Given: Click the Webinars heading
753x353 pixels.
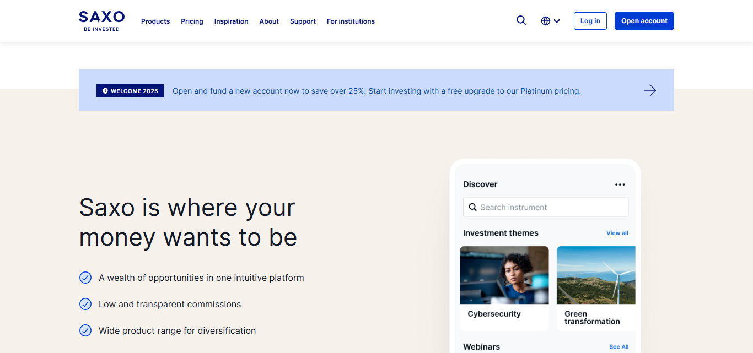Looking at the screenshot, I should 482,347.
